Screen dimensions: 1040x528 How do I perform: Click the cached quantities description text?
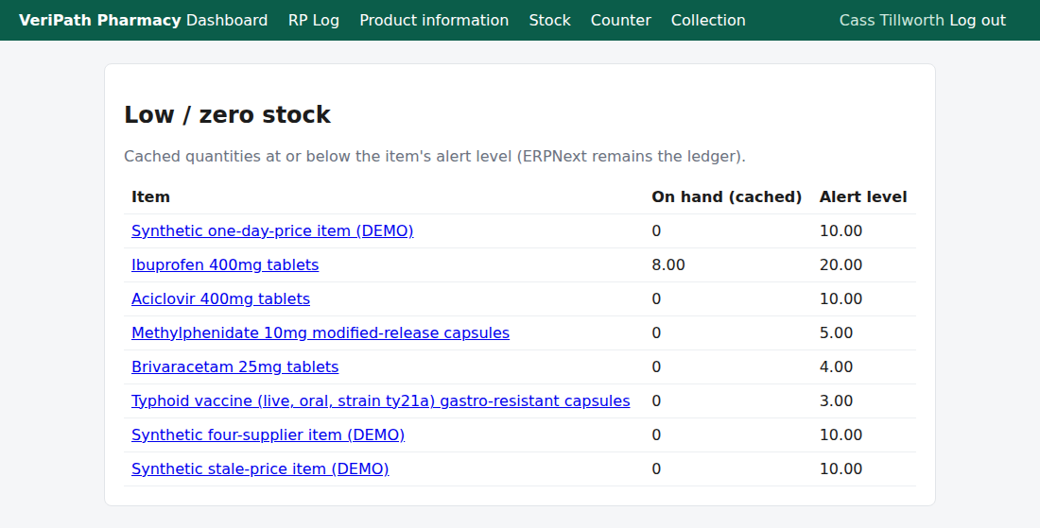pos(435,157)
